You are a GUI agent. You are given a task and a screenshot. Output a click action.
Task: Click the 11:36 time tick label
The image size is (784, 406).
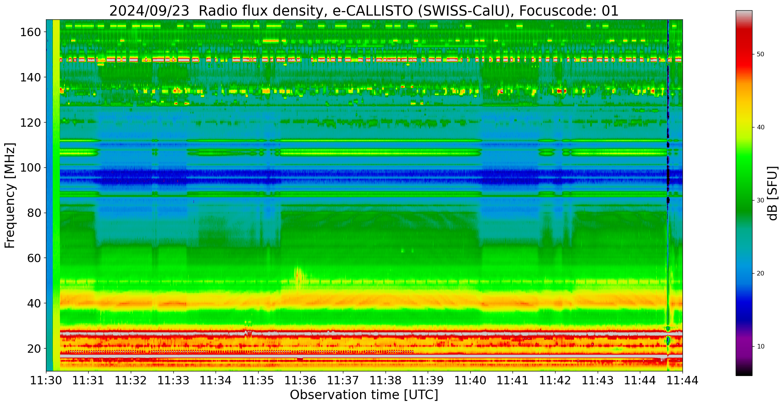coord(301,381)
